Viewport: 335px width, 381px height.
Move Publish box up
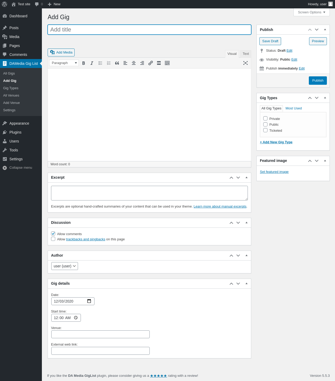(310, 30)
